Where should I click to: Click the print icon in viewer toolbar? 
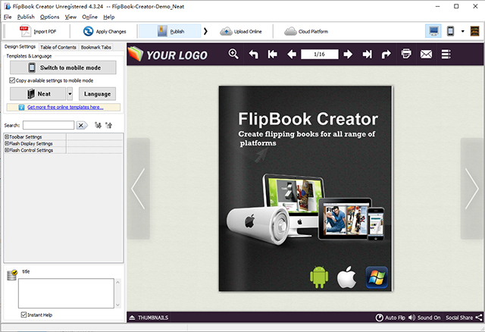point(406,54)
